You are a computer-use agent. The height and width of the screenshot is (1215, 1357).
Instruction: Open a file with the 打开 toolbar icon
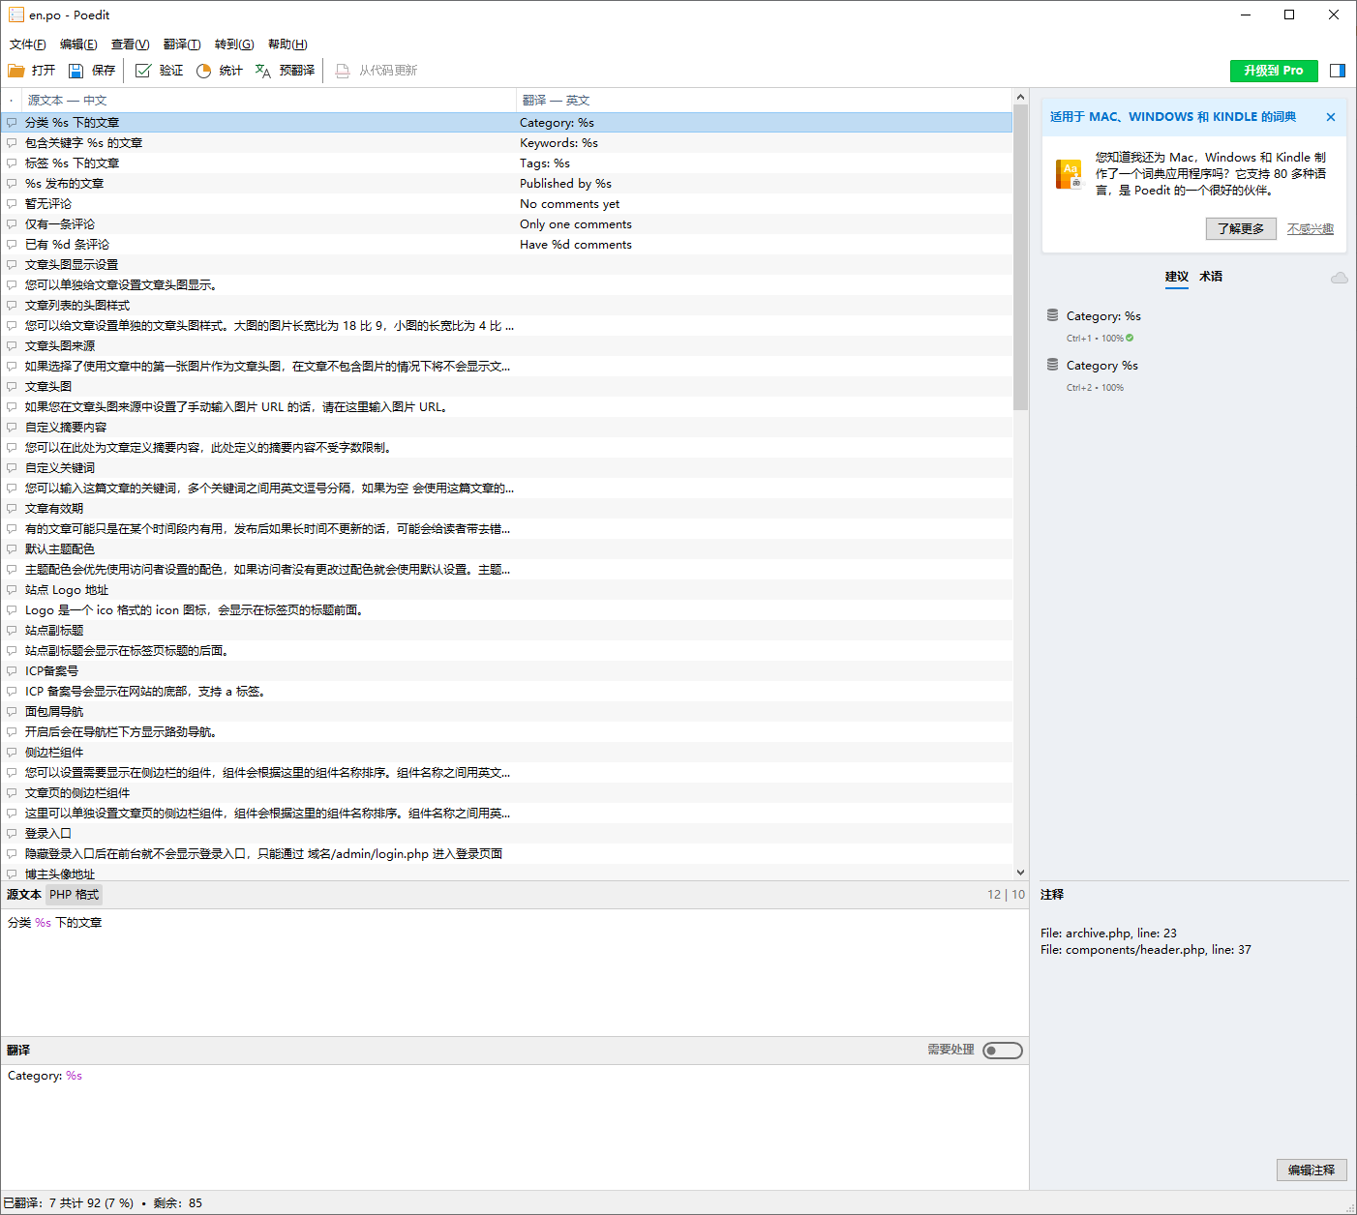coord(16,71)
